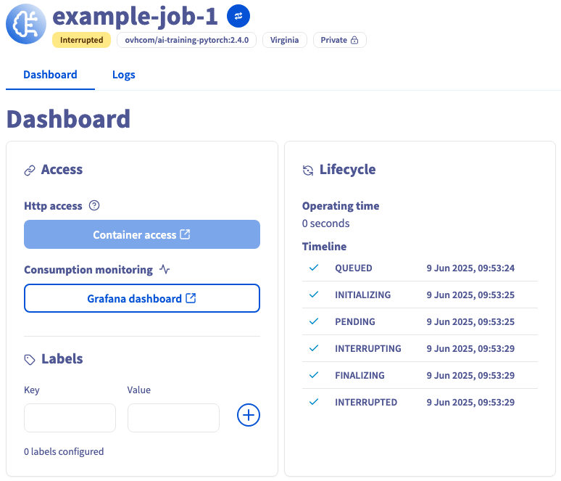Click the checkmark next to QUEUED status
Viewport: 561px width, 481px height.
(314, 268)
